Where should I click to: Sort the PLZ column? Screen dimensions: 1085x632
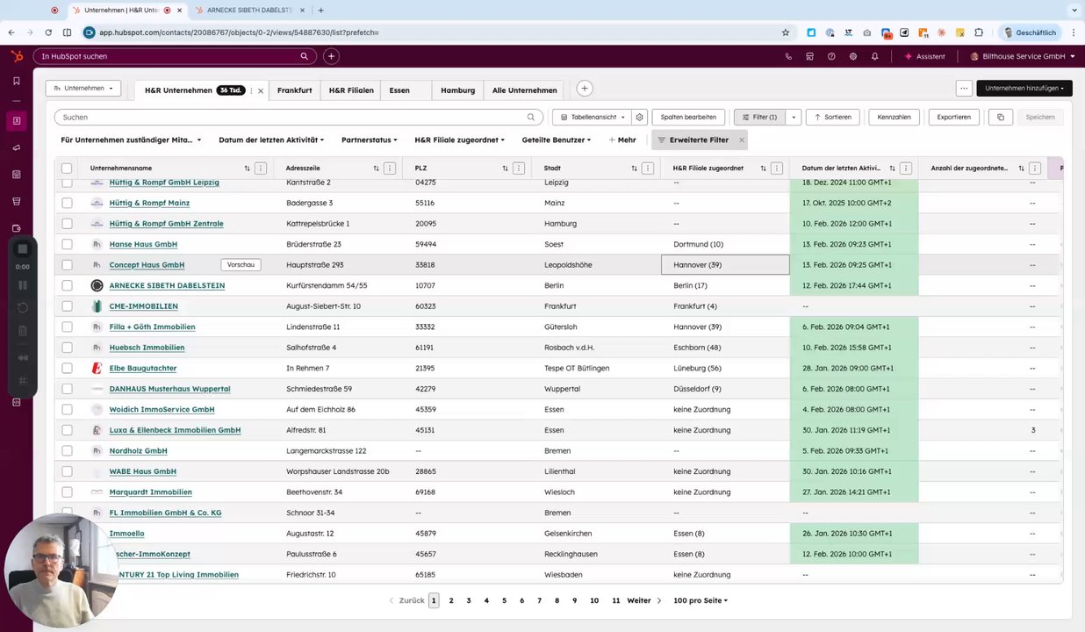coord(505,168)
